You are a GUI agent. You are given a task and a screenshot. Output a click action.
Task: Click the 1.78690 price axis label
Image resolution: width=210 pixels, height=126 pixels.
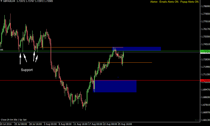(x=205, y=6)
